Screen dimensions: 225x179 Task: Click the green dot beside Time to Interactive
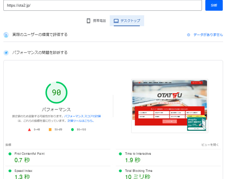coord(120,154)
